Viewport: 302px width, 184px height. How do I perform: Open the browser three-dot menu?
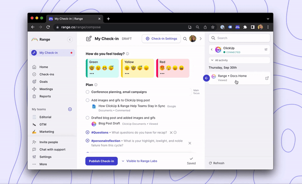point(268,27)
